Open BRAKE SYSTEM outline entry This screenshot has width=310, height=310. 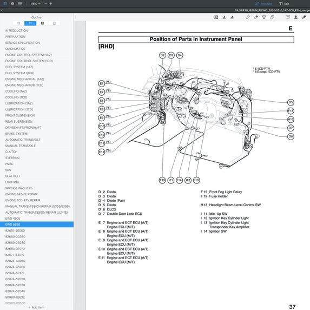point(16,134)
